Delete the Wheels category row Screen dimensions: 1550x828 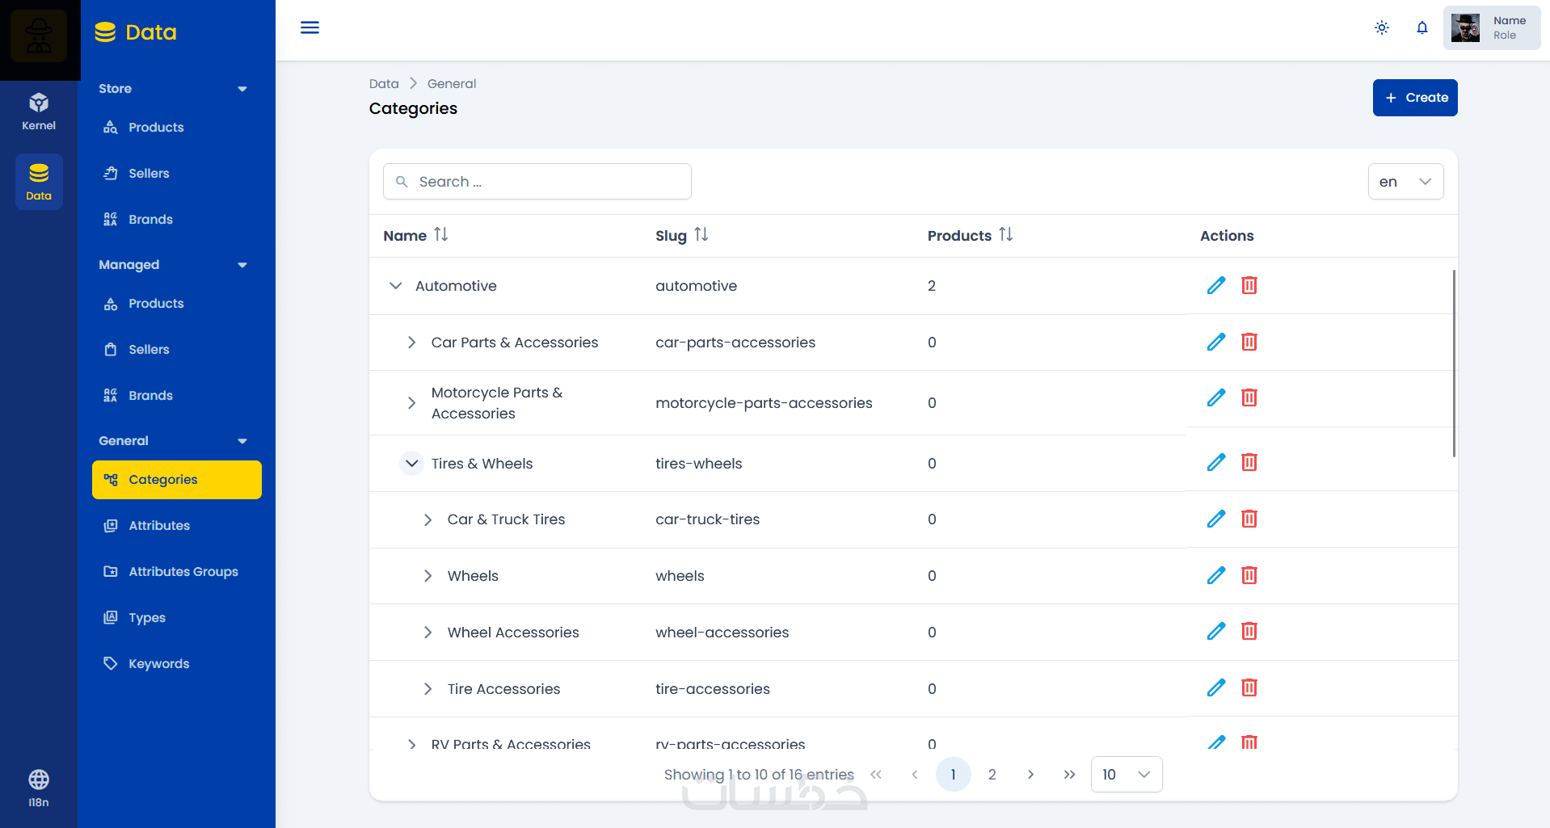point(1249,575)
